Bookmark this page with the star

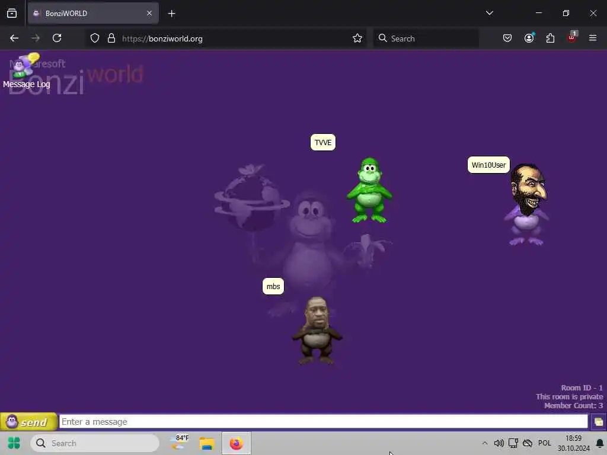(357, 39)
